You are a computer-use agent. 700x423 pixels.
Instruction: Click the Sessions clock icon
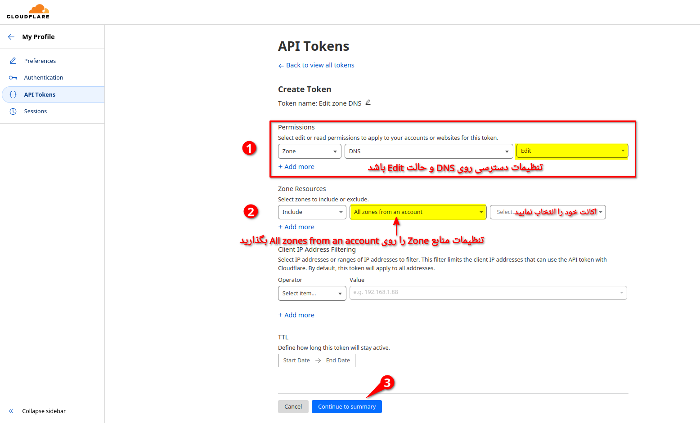13,111
